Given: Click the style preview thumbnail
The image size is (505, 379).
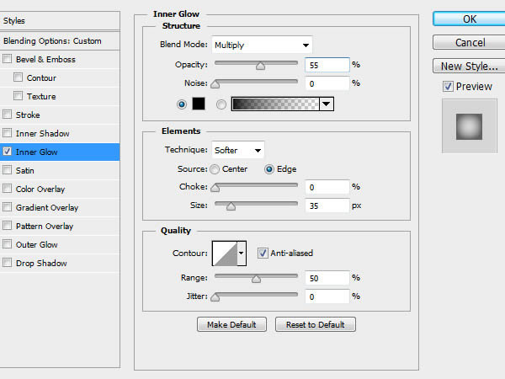Looking at the screenshot, I should [x=470, y=126].
